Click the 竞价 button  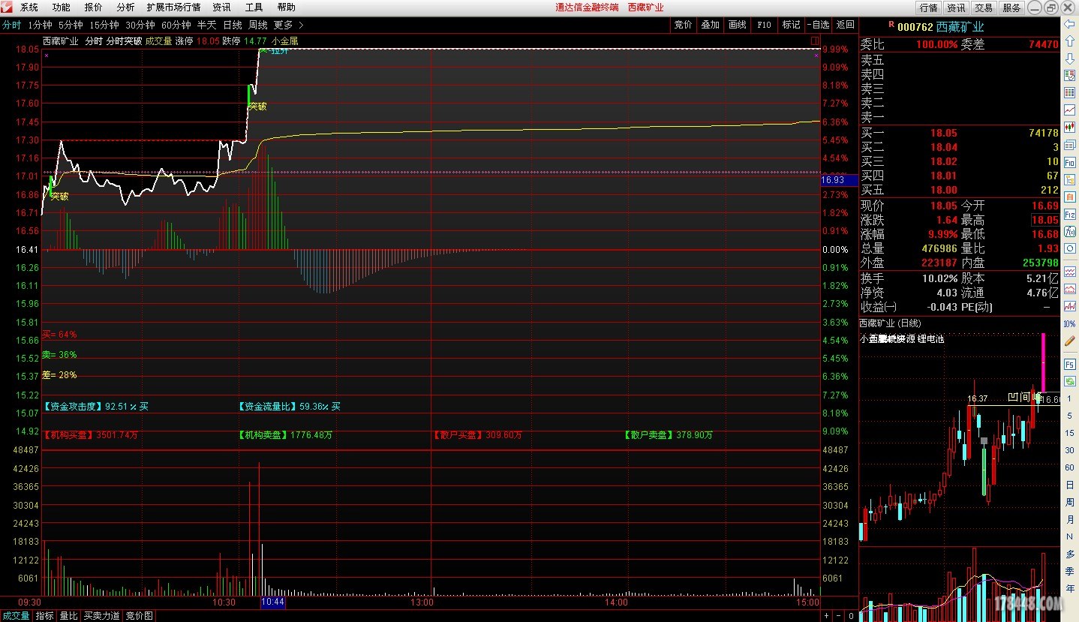tap(683, 25)
